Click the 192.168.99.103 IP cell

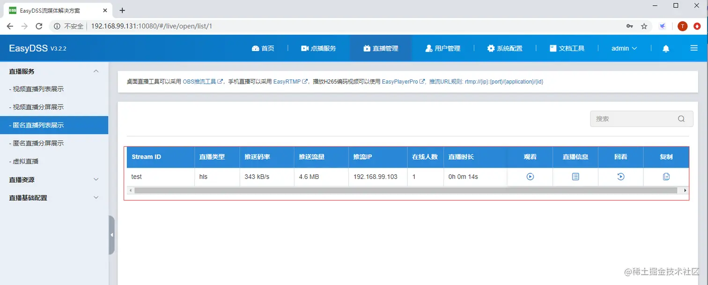378,177
